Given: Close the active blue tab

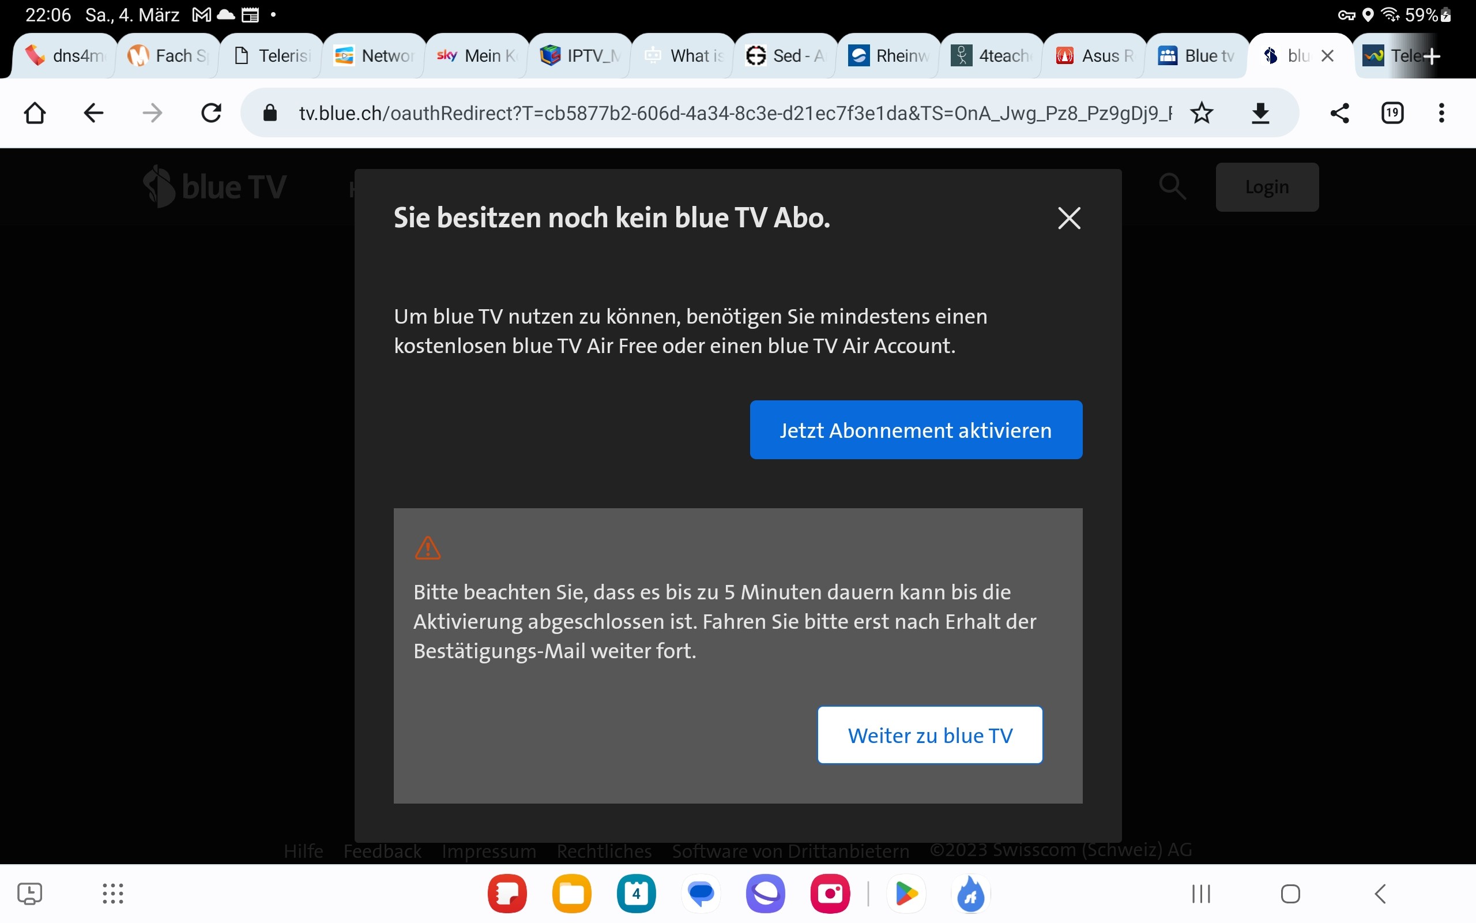Looking at the screenshot, I should click(x=1327, y=56).
